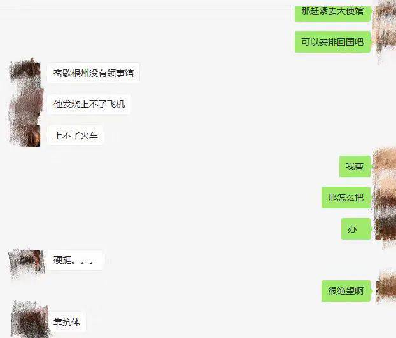Select the green bubble '可以安排回国吧'
This screenshot has width=396, height=338.
pyautogui.click(x=332, y=42)
